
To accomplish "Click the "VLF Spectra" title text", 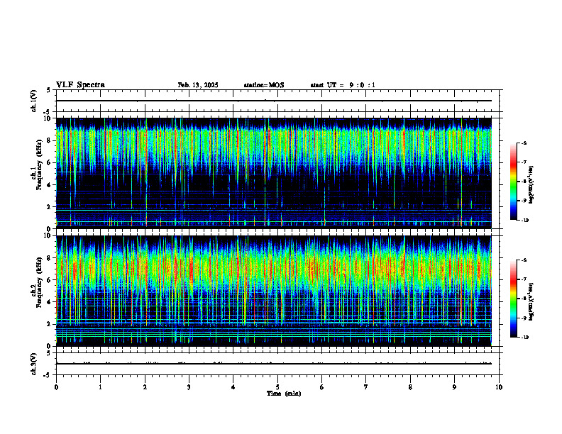I will (x=80, y=85).
